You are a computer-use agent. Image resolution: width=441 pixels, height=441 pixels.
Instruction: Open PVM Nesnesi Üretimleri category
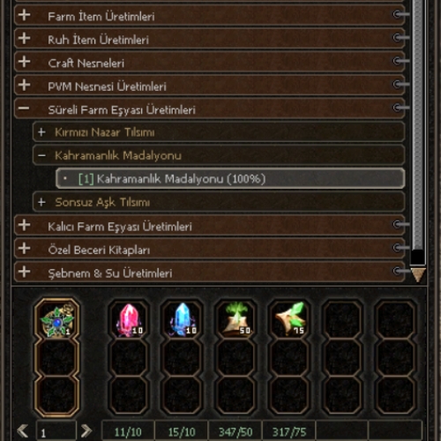tap(209, 86)
